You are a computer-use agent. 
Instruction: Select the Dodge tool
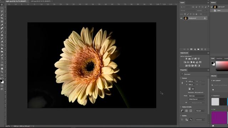(x=2, y=52)
